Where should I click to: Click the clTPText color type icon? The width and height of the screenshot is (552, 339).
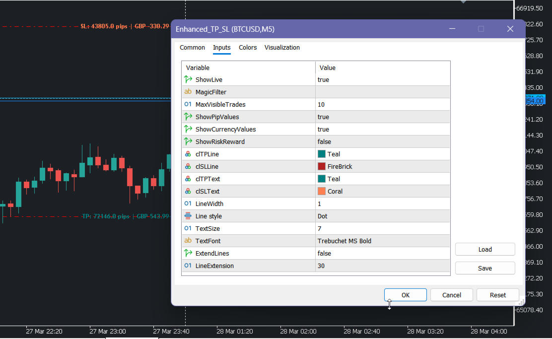pyautogui.click(x=188, y=179)
